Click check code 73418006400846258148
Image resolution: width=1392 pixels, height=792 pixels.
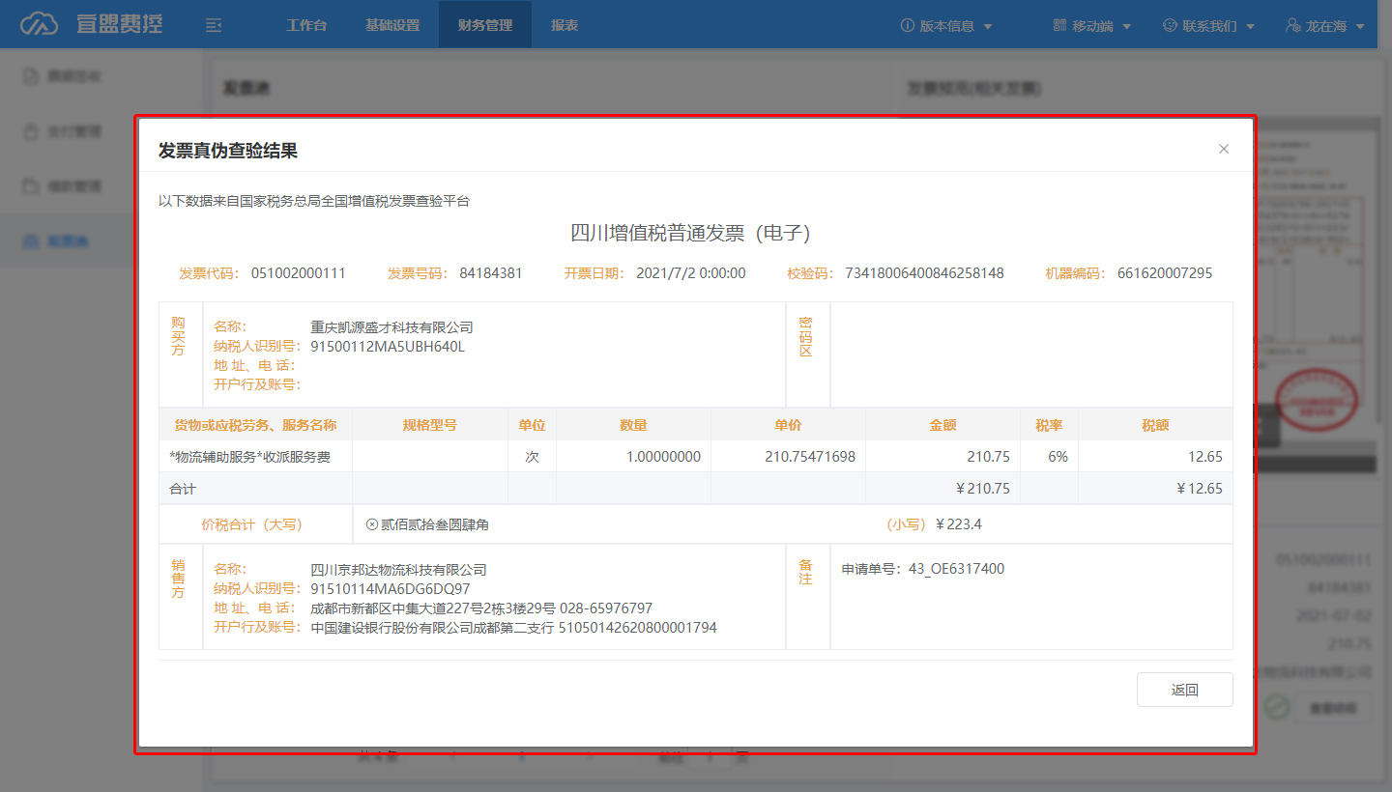[924, 273]
